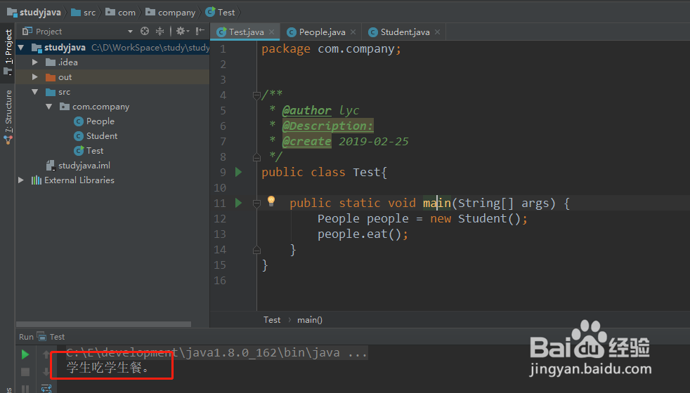
Task: Toggle soft-wrap icon in Run console
Action: [46, 389]
